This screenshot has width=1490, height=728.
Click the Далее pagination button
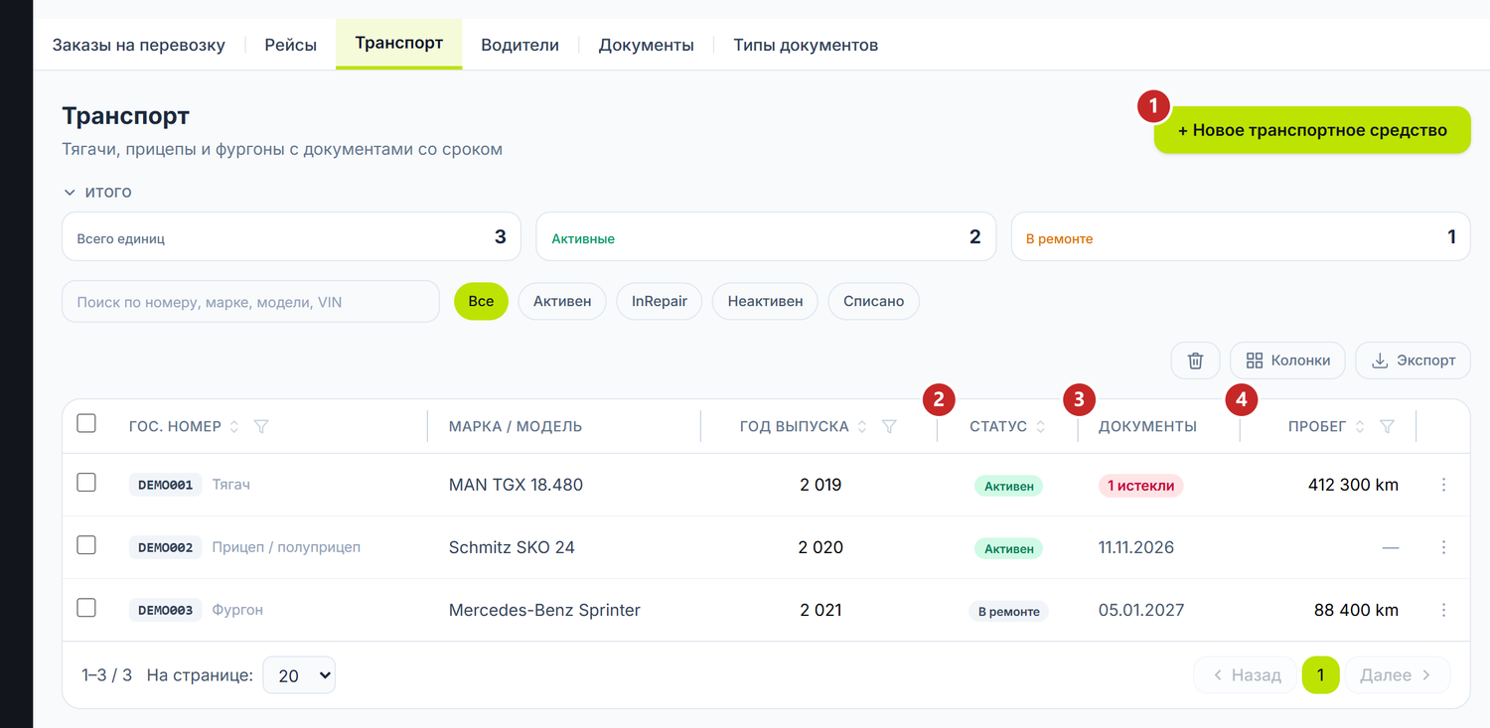click(x=1396, y=675)
